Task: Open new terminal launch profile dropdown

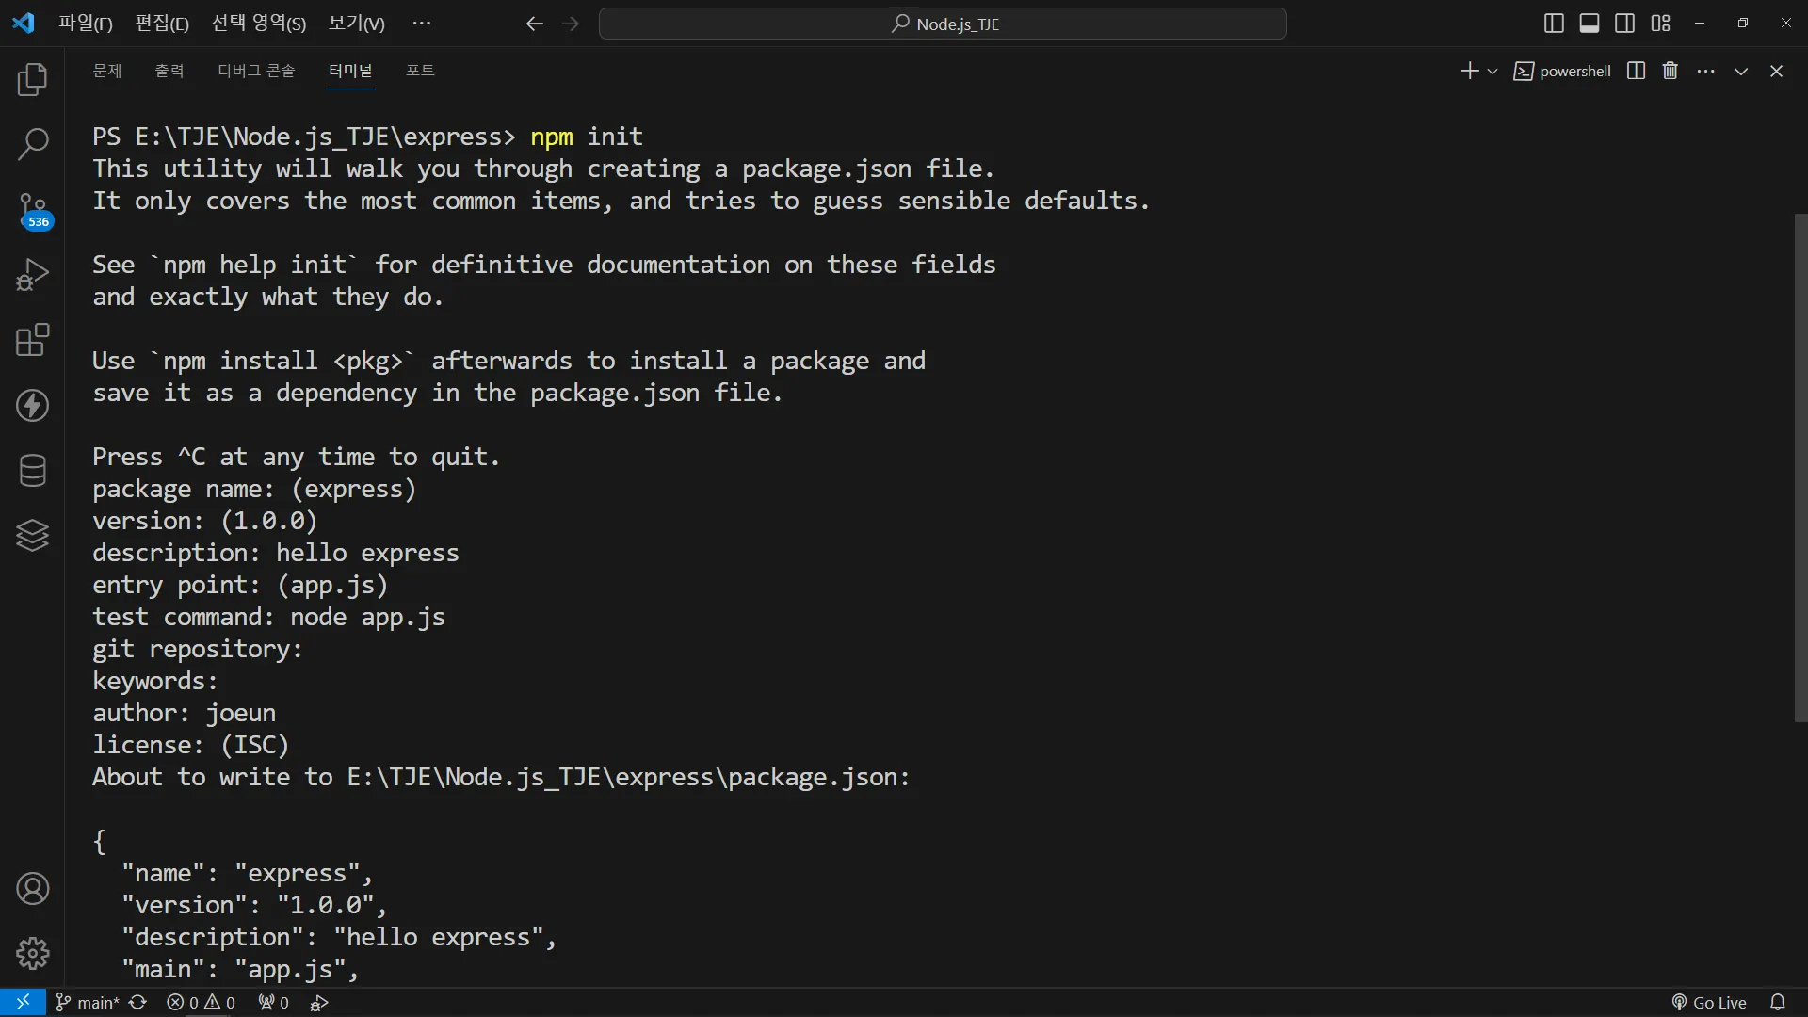Action: click(1493, 72)
